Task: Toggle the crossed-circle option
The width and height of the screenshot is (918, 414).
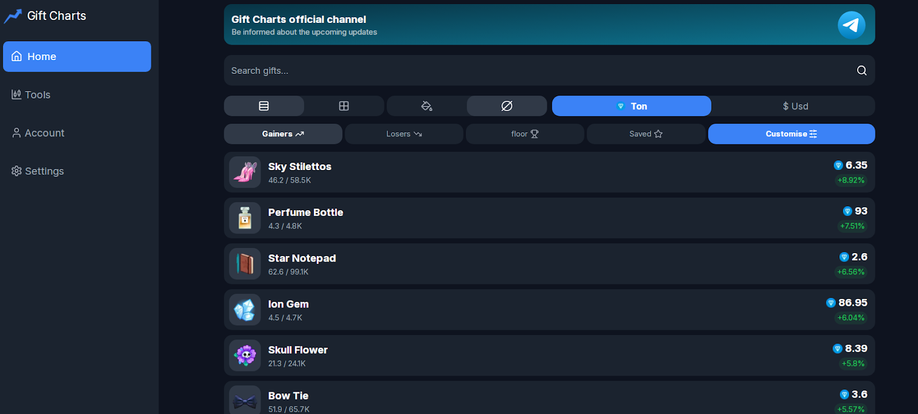Action: (507, 106)
